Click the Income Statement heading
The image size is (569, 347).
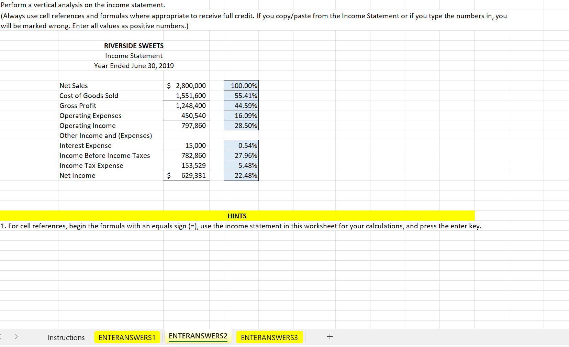click(x=134, y=56)
